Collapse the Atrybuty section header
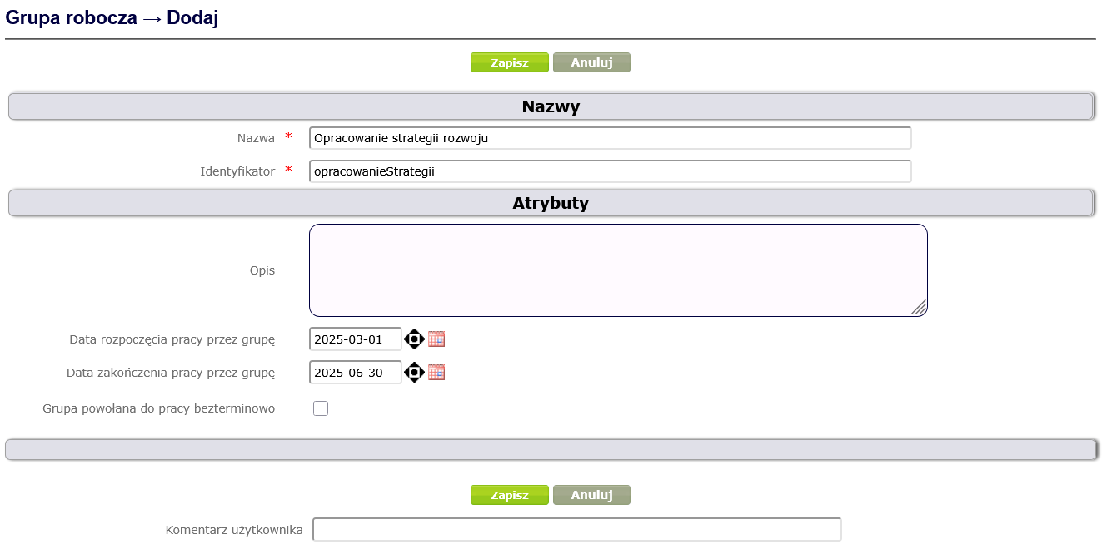Screen dimensions: 1102x554 [550, 204]
